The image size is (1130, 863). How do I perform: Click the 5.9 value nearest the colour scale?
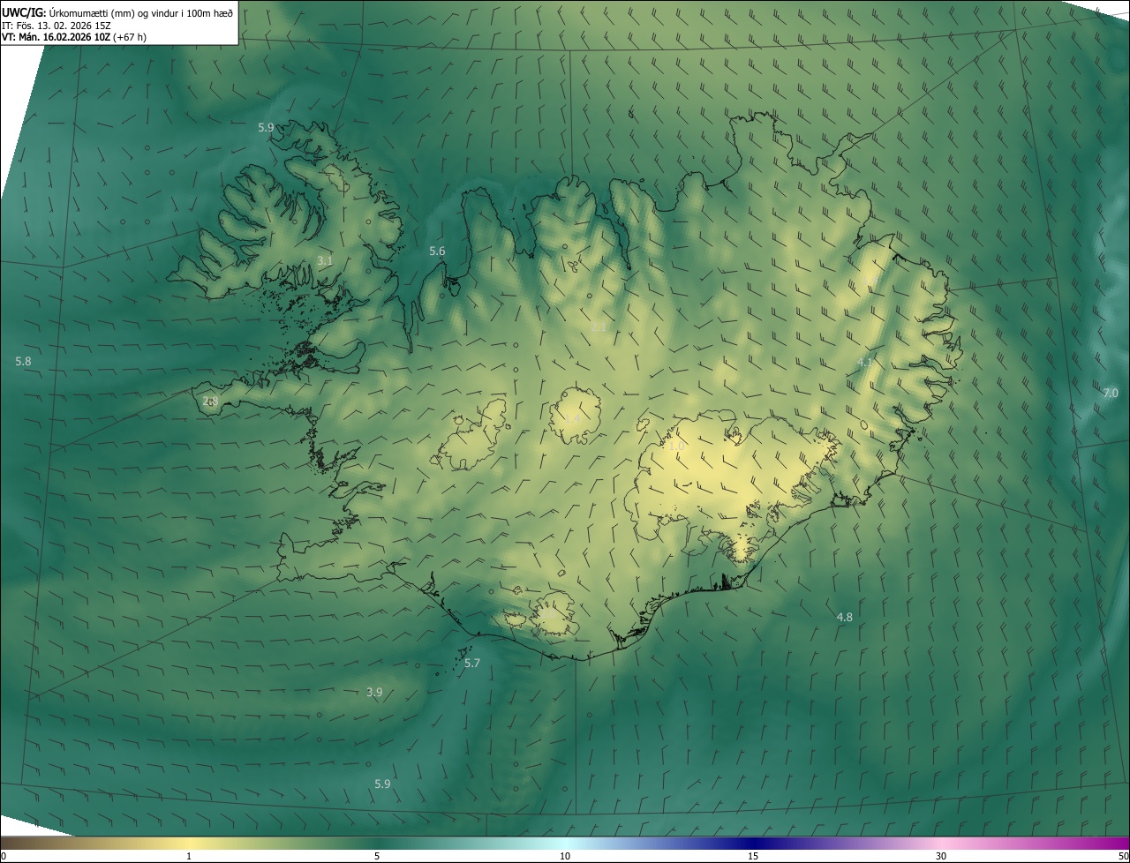pos(382,784)
